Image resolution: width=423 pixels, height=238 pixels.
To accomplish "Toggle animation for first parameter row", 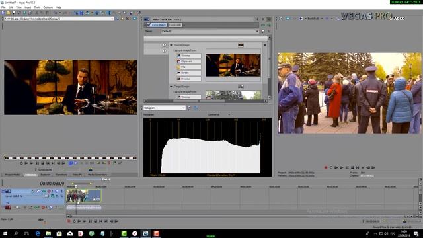I will (x=165, y=45).
